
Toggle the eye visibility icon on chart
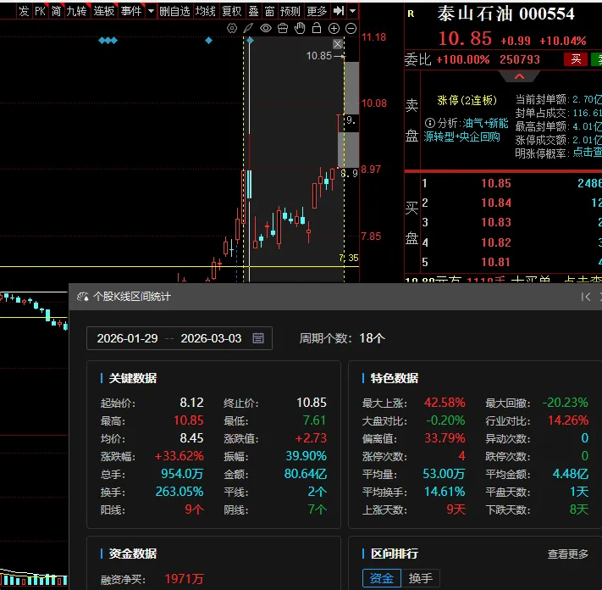tap(266, 28)
